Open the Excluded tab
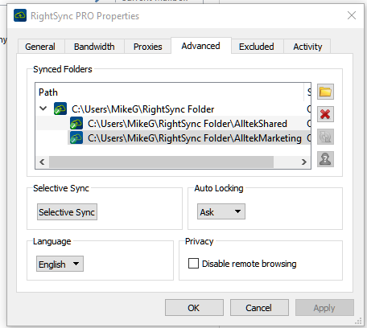Screen dimensions: 367x328 [257, 47]
